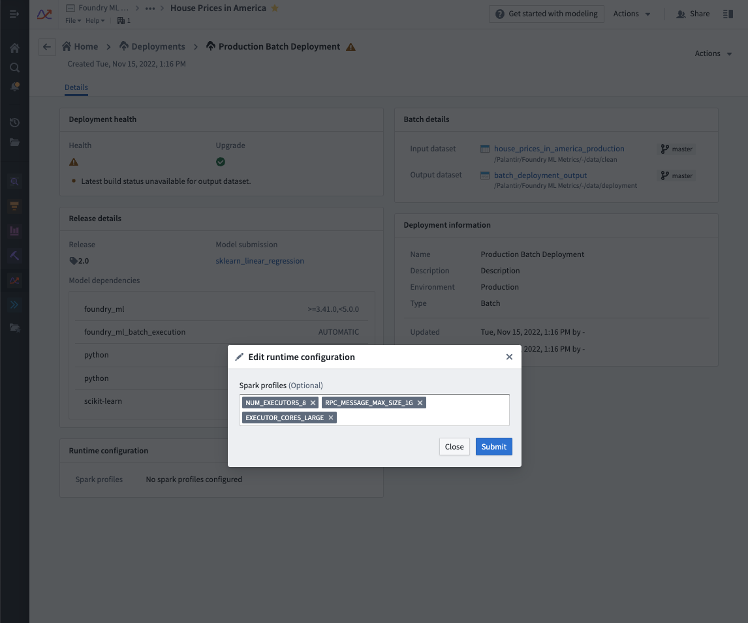This screenshot has width=748, height=623.
Task: Toggle the left sidebar menu icon
Action: (14, 14)
